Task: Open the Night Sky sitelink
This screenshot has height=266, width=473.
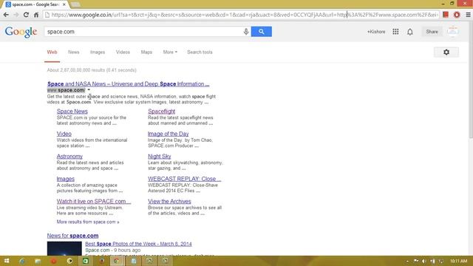Action: (x=160, y=156)
